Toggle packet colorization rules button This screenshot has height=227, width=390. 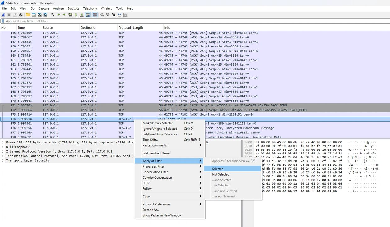click(x=95, y=15)
